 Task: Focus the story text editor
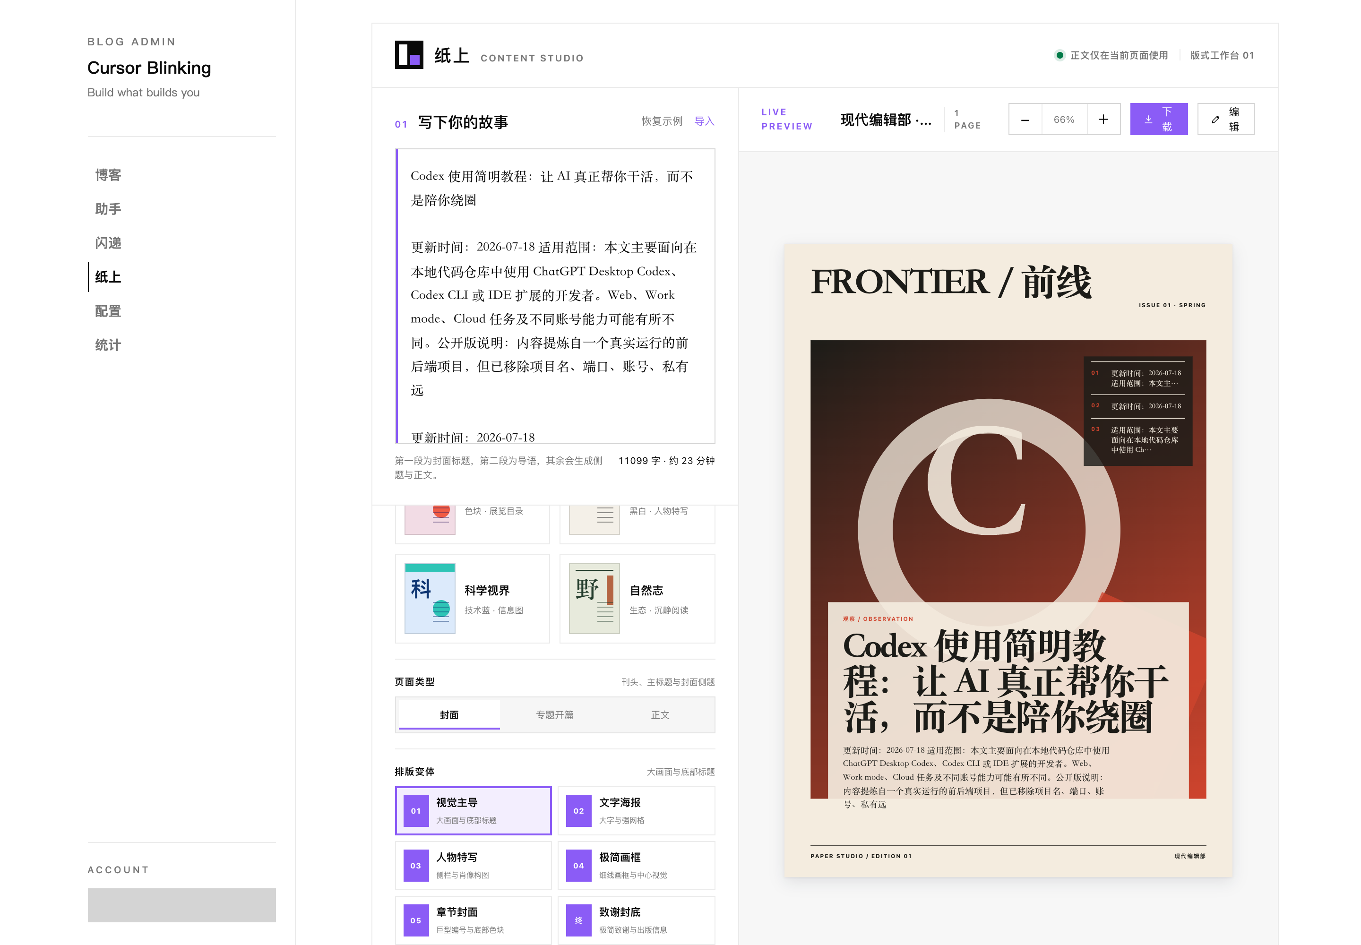click(x=555, y=296)
